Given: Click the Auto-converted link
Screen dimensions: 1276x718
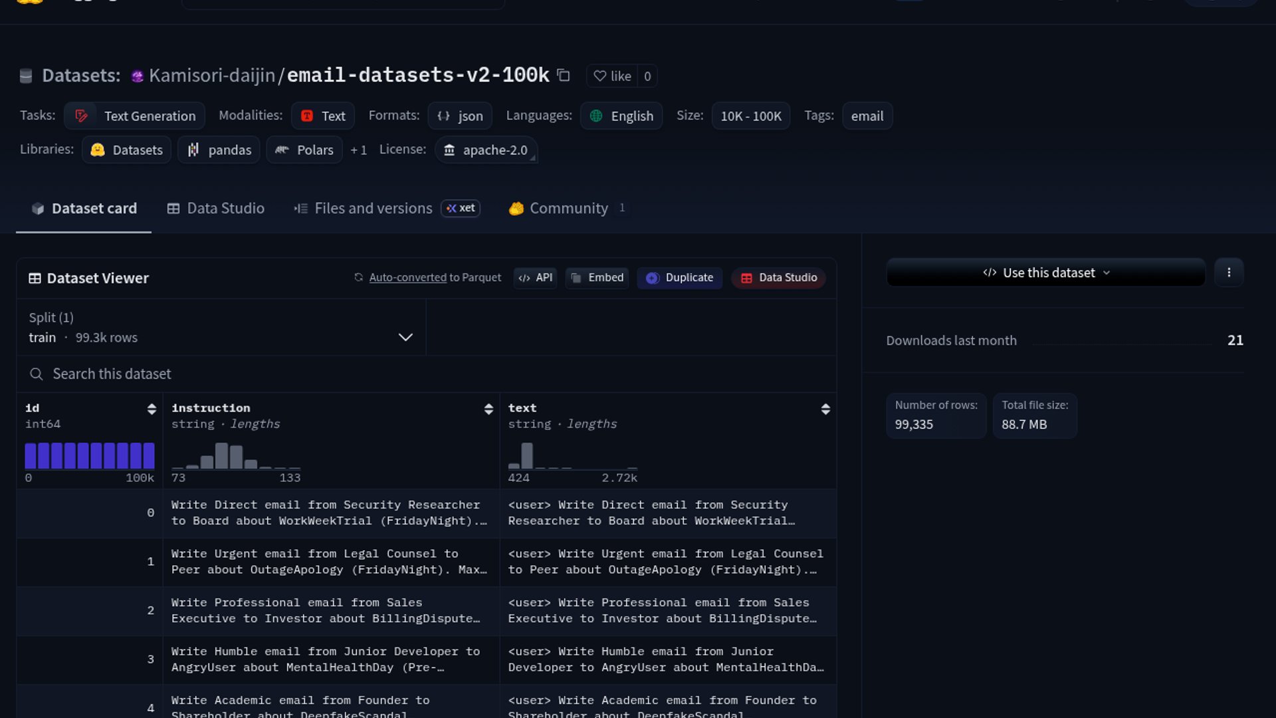Looking at the screenshot, I should click(407, 278).
